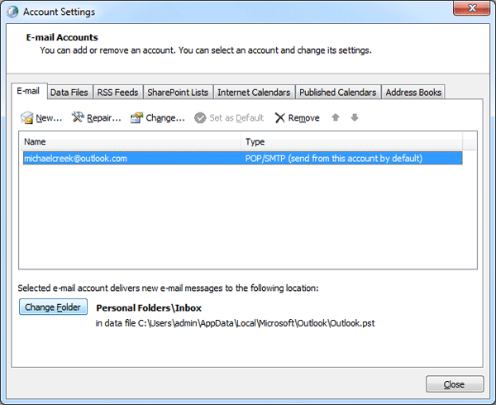Viewport: 496px width, 405px height.
Task: Click the Repair... toolbar label
Action: pyautogui.click(x=104, y=118)
